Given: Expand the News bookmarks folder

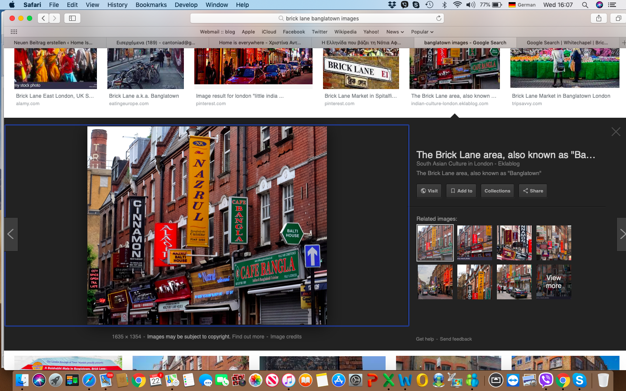Looking at the screenshot, I should [x=395, y=32].
